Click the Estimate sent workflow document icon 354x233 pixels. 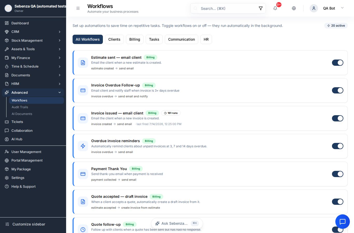83,63
